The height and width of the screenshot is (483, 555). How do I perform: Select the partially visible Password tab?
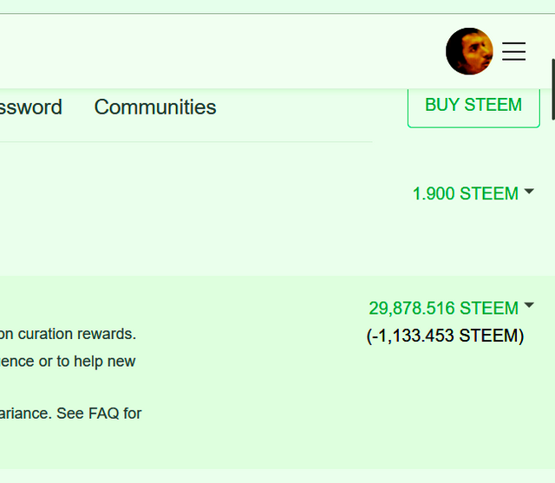(31, 107)
